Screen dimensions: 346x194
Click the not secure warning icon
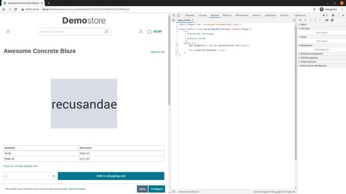click(23, 10)
